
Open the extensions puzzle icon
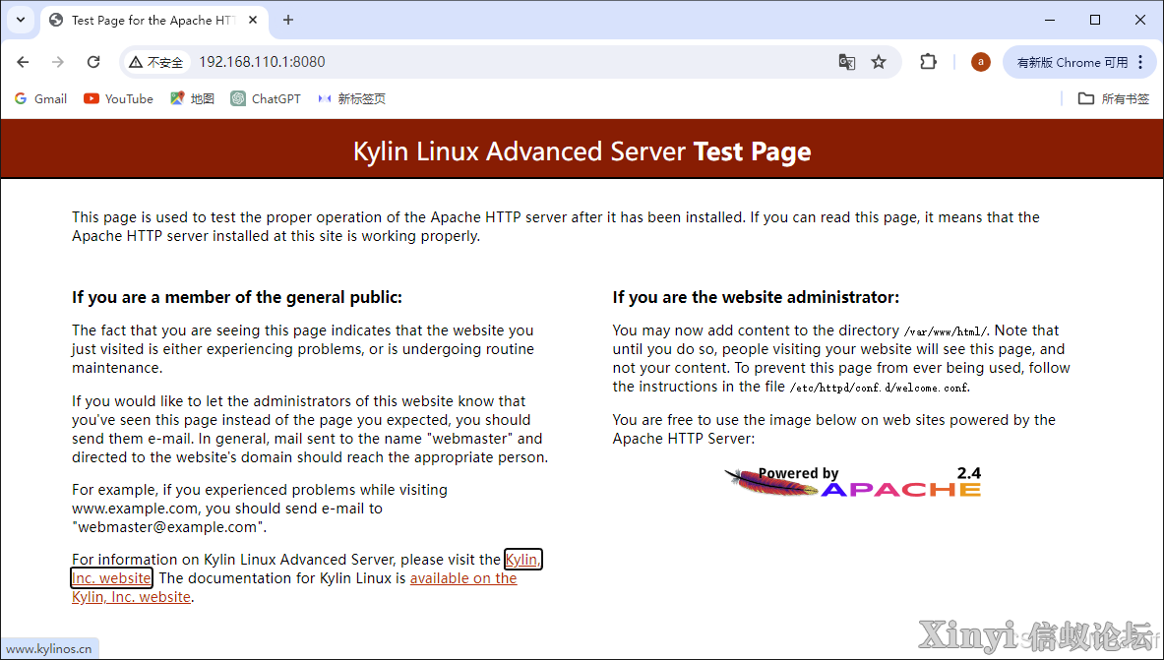click(928, 62)
